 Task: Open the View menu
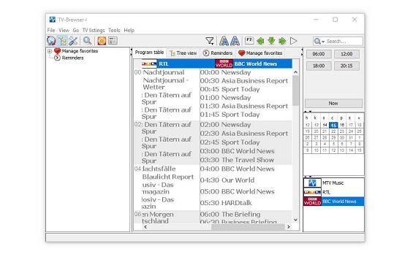[64, 30]
